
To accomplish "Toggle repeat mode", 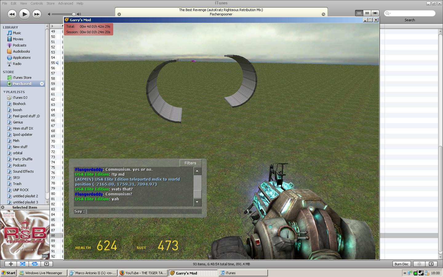I will (34, 264).
